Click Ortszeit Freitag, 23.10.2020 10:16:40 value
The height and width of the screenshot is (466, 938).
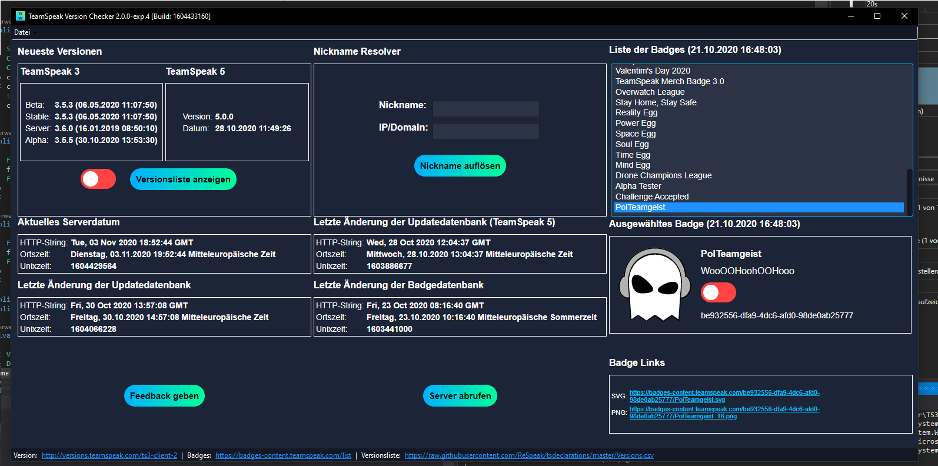point(481,317)
